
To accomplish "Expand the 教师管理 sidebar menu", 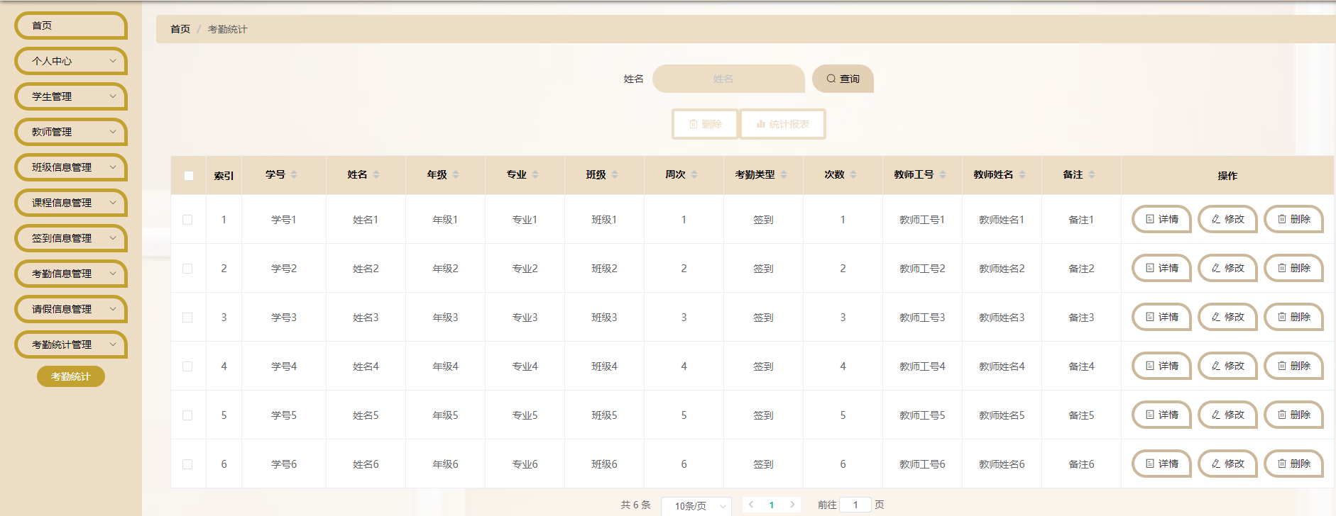I will 71,132.
